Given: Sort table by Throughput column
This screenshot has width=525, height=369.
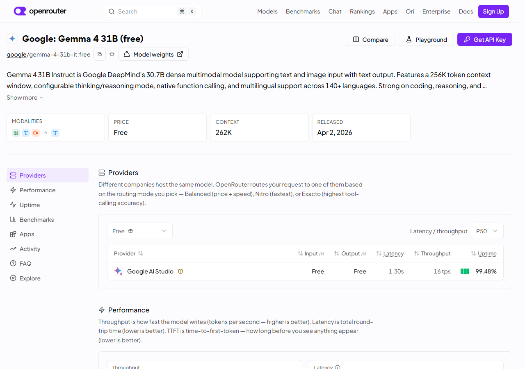Looking at the screenshot, I should pos(432,253).
